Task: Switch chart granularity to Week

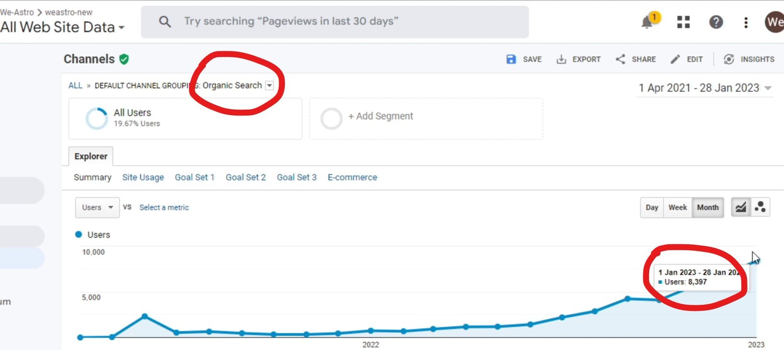Action: click(677, 208)
